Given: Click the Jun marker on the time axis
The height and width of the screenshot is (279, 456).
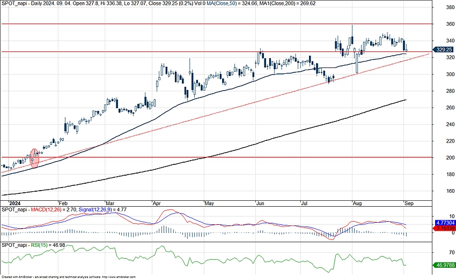Looking at the screenshot, I should [x=260, y=203].
